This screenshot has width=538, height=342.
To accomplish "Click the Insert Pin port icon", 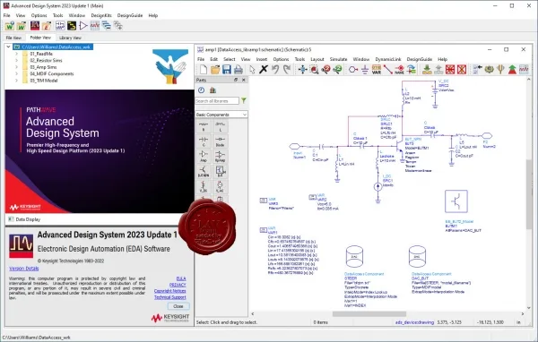I will coord(353,70).
